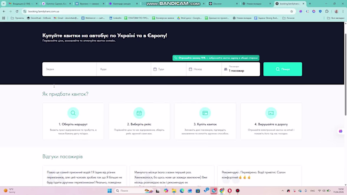Open the tab search dropdown arrow
Image resolution: width=347 pixels, height=195 pixels.
pos(3,3)
